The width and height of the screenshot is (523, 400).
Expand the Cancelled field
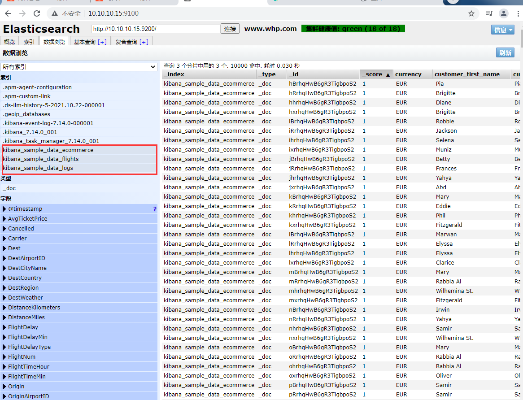click(x=4, y=229)
